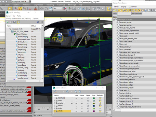Open the Graph Editors menu

[x=38, y=5]
